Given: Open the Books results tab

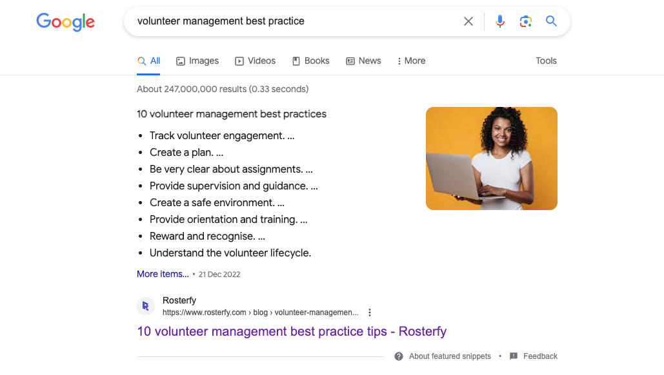Looking at the screenshot, I should click(x=310, y=61).
